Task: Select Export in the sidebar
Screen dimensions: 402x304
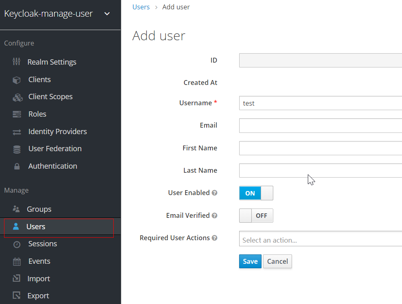Action: pyautogui.click(x=38, y=295)
